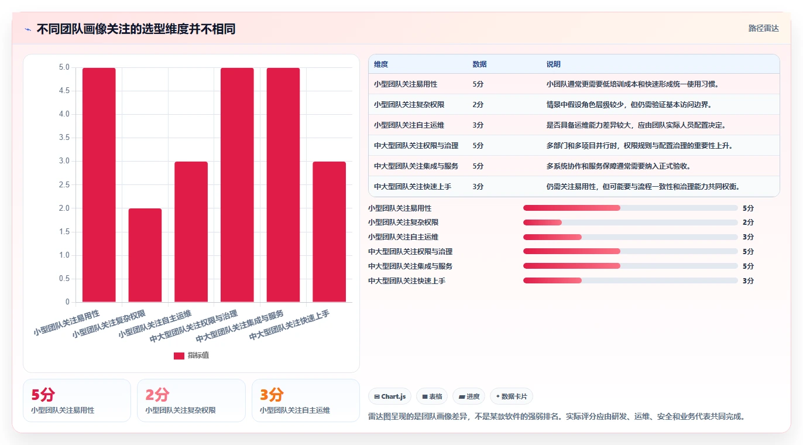
Task: Click the 5.0 tick on the chart y-axis
Action: [x=64, y=67]
